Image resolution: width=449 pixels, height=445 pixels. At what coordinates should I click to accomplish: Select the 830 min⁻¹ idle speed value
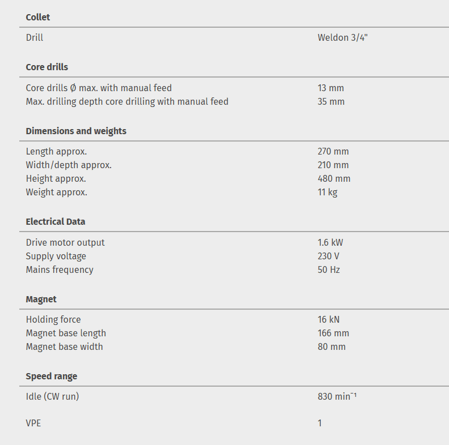337,396
